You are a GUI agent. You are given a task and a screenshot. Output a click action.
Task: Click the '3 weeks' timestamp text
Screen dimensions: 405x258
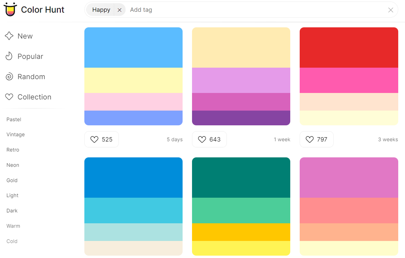click(388, 139)
